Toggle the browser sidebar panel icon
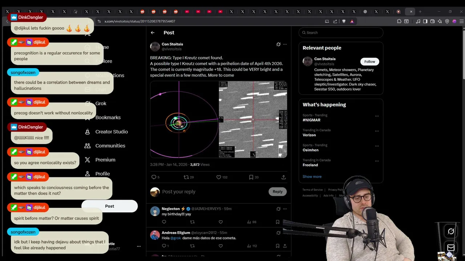The height and width of the screenshot is (261, 465). click(x=425, y=21)
